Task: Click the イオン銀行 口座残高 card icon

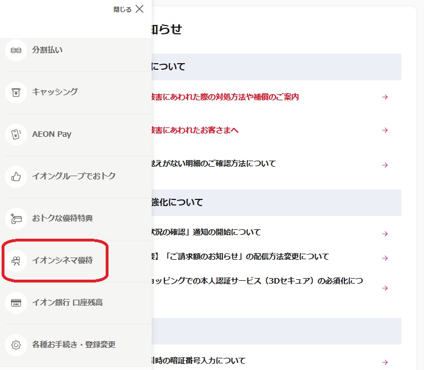Action: (x=16, y=302)
